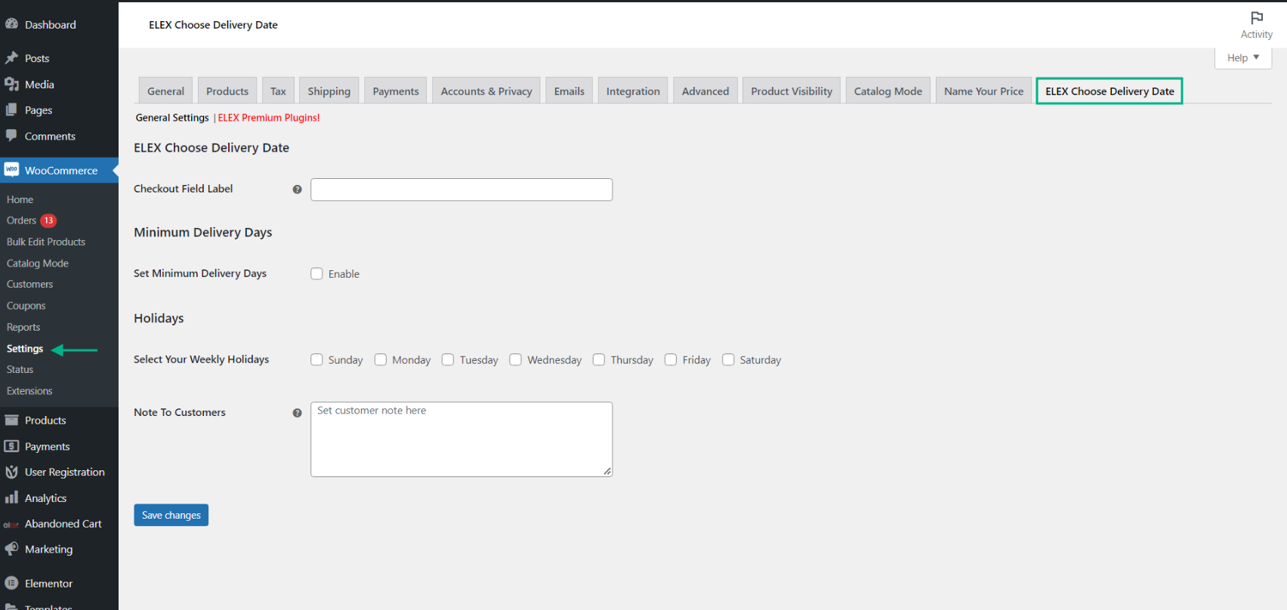This screenshot has width=1287, height=610.
Task: Click the Comments bubble icon
Action: [x=11, y=136]
